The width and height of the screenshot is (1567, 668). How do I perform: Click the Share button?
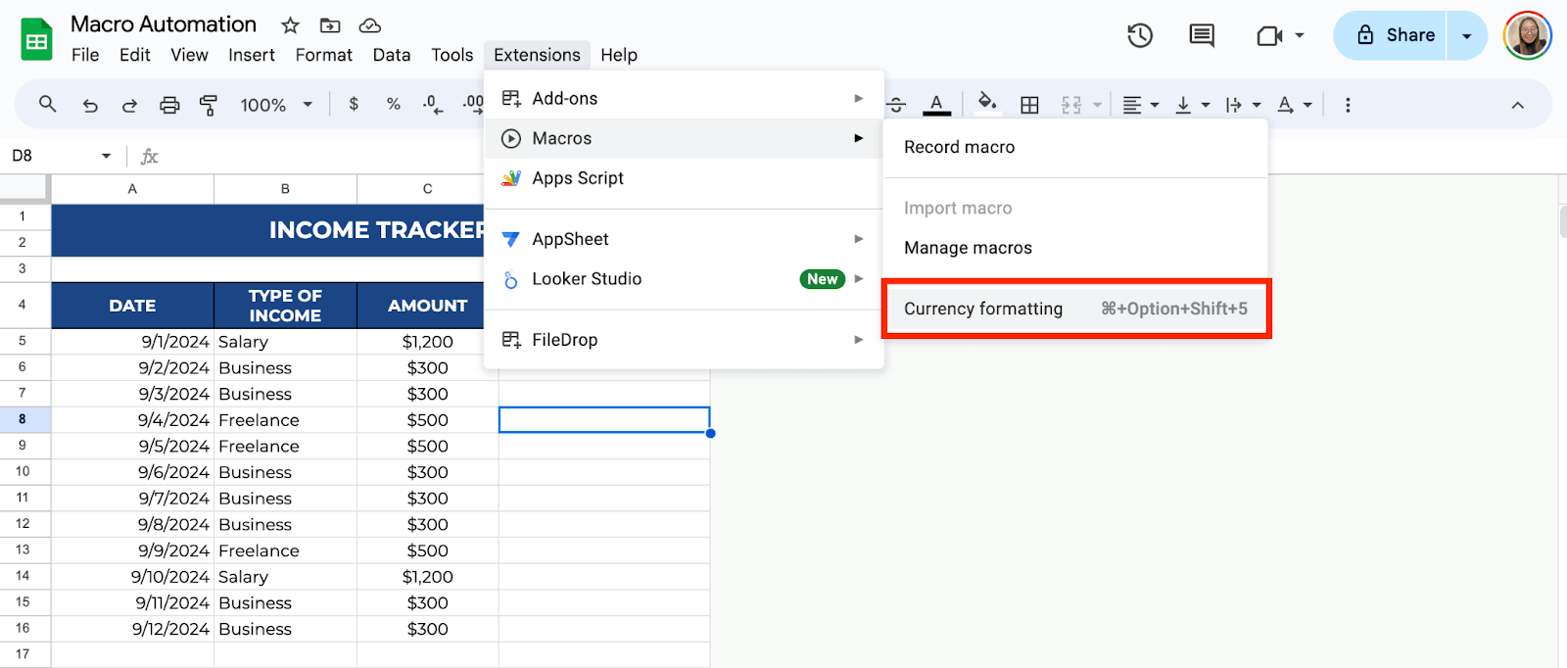click(1395, 36)
